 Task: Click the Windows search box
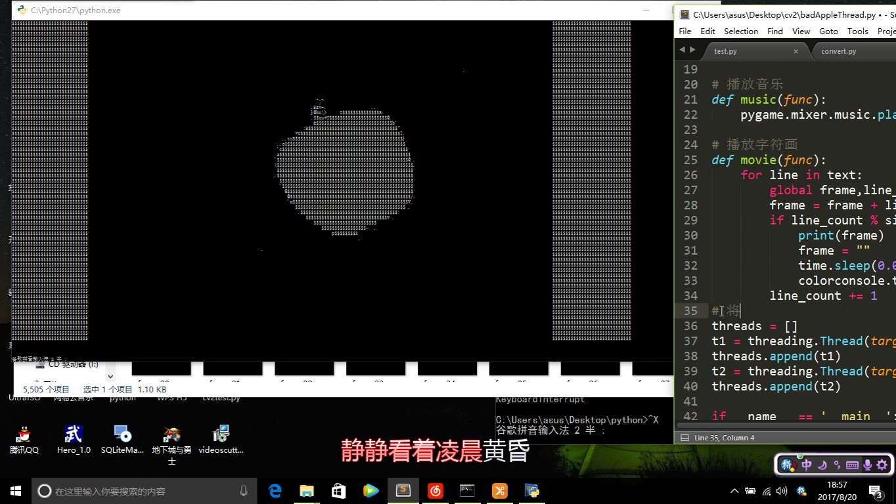[x=144, y=491]
